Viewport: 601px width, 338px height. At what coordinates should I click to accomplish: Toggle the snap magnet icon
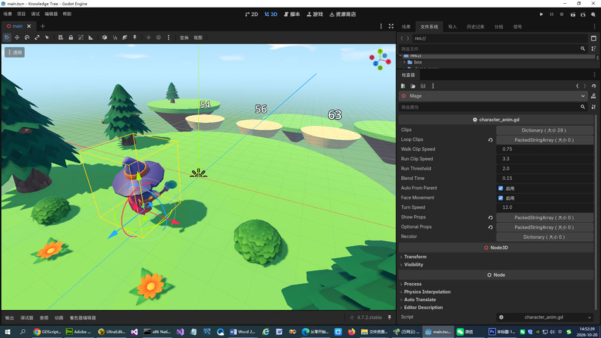[115, 37]
